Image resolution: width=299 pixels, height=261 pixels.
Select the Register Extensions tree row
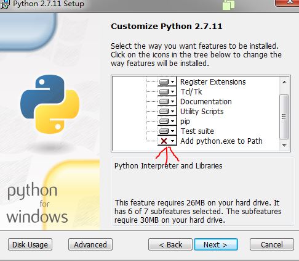[x=213, y=82]
